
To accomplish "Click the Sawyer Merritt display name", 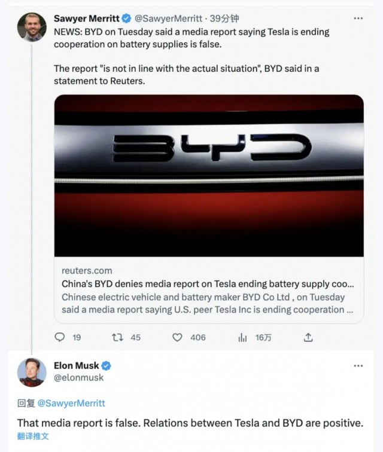I will pyautogui.click(x=87, y=19).
